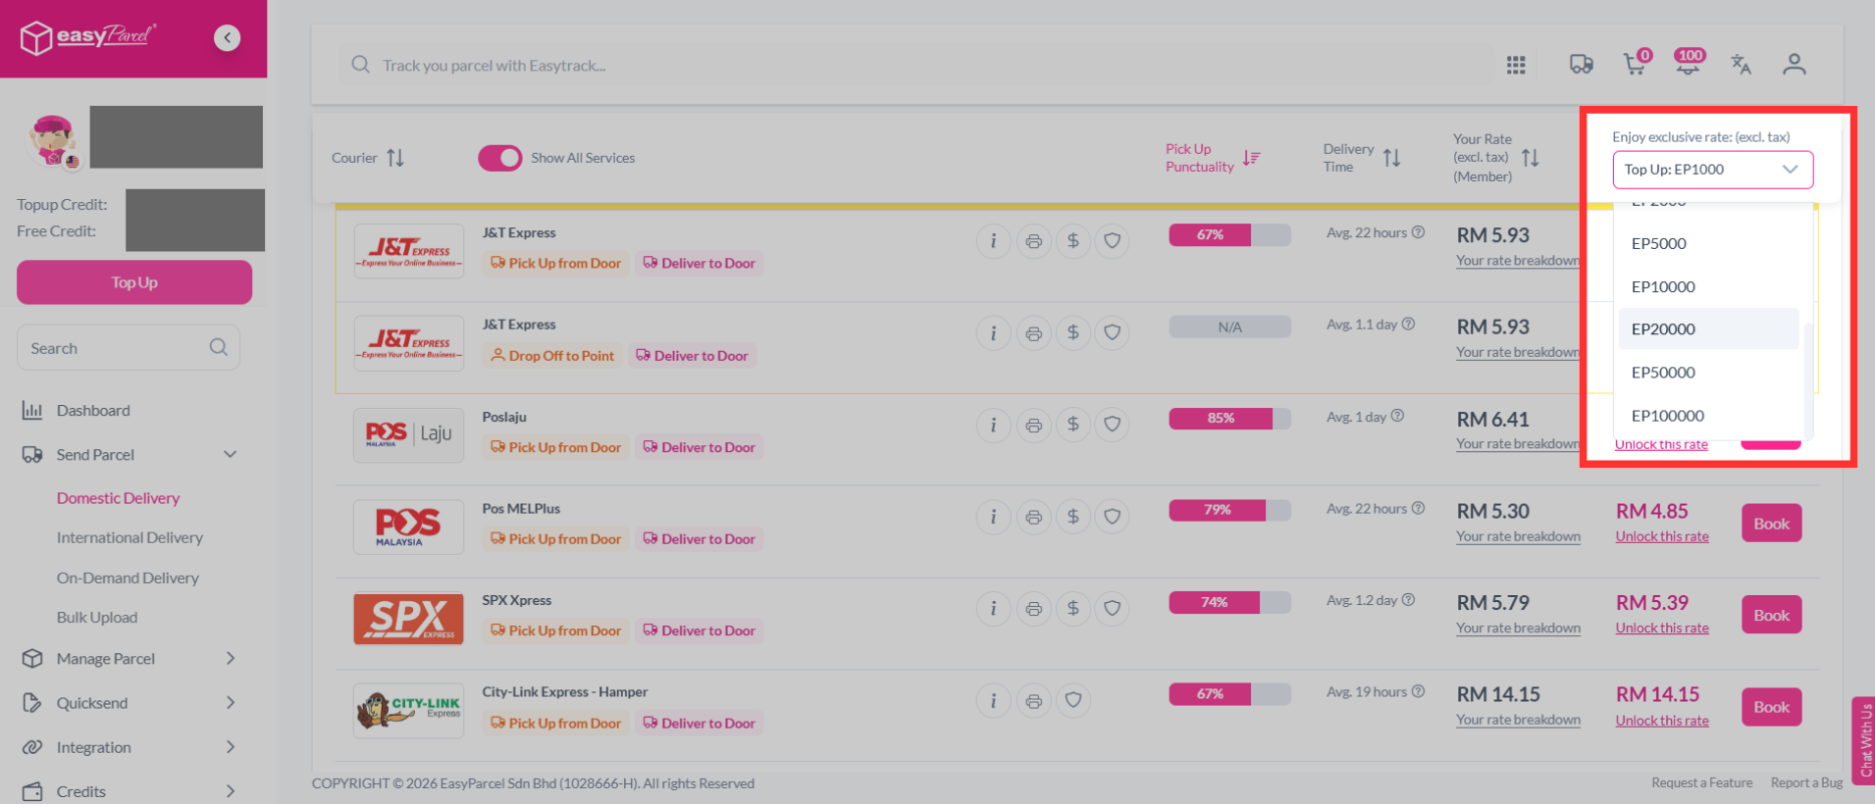Collapse the sidebar with the arrow button
Image resolution: width=1875 pixels, height=804 pixels.
point(227,37)
